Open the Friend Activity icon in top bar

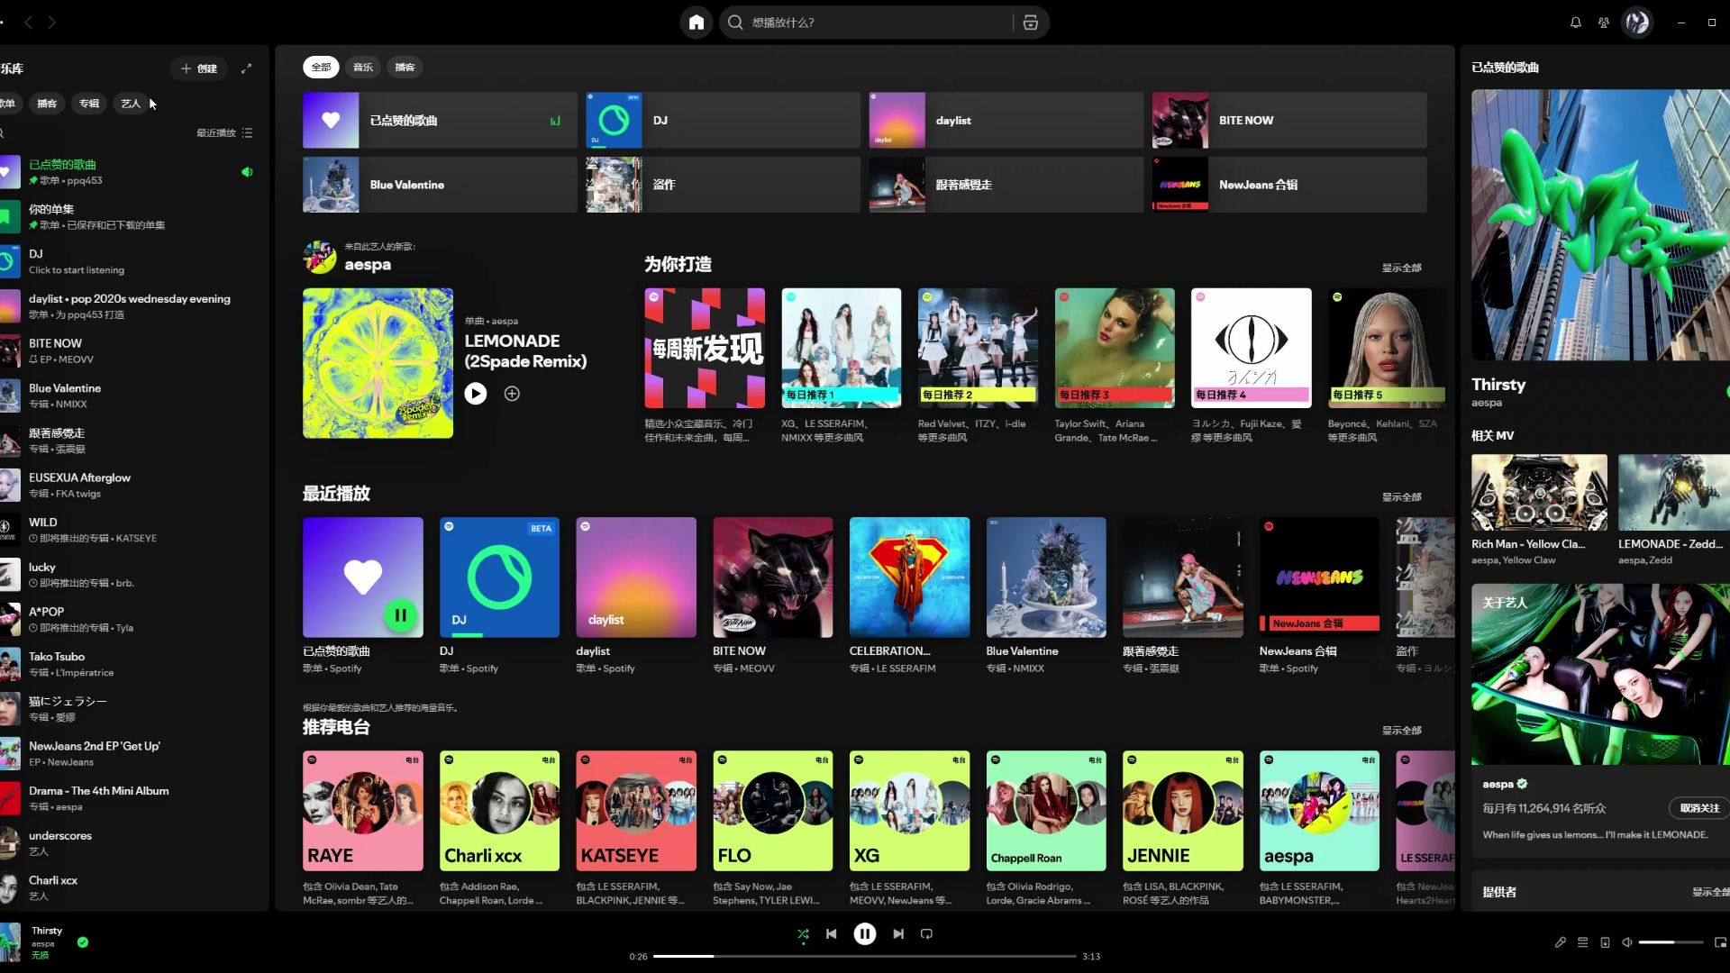tap(1604, 23)
